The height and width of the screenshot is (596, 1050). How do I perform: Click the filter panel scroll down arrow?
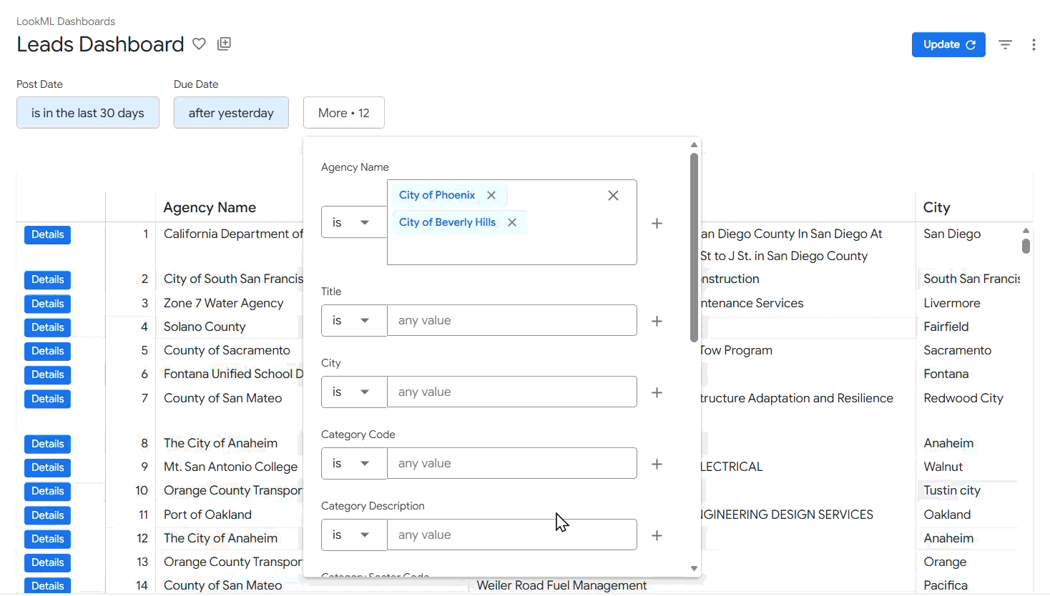pos(694,569)
